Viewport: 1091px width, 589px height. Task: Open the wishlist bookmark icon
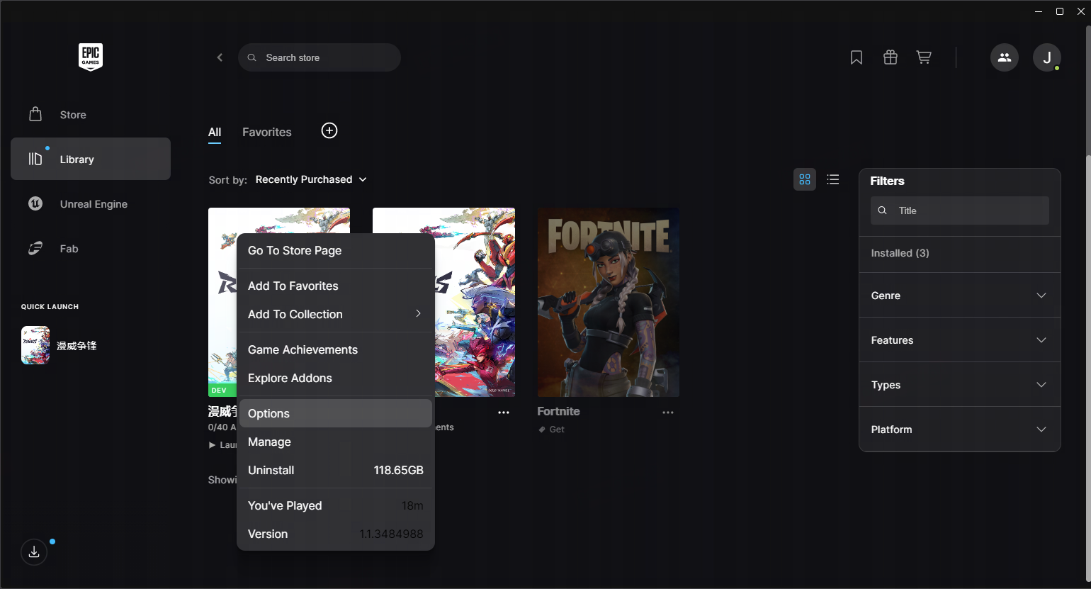click(x=857, y=57)
